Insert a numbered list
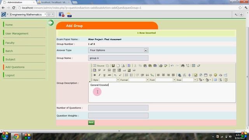249x140 pixels. [x=126, y=75]
